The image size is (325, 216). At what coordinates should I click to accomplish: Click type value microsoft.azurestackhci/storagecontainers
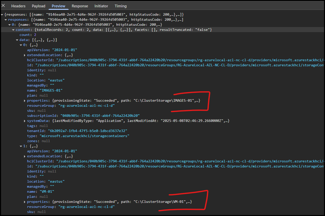tap(84, 136)
